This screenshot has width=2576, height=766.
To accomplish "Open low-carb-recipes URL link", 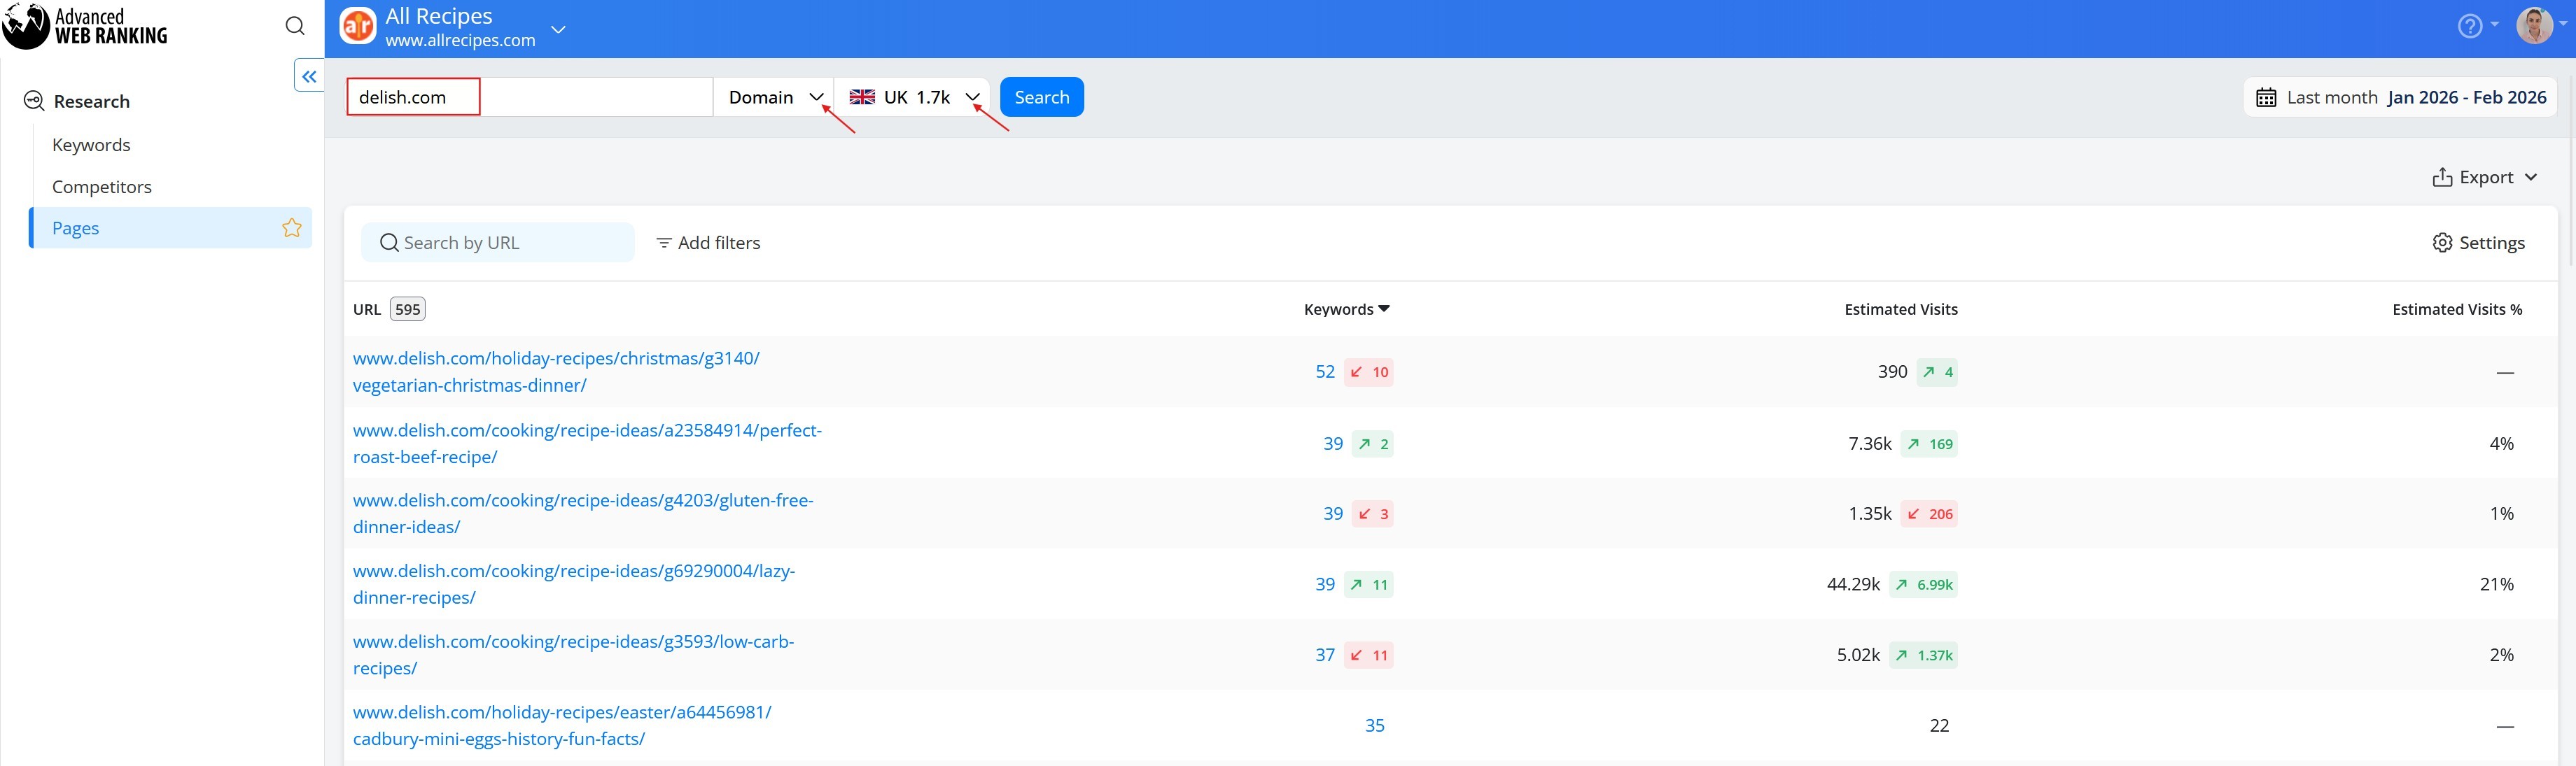I will (x=573, y=655).
